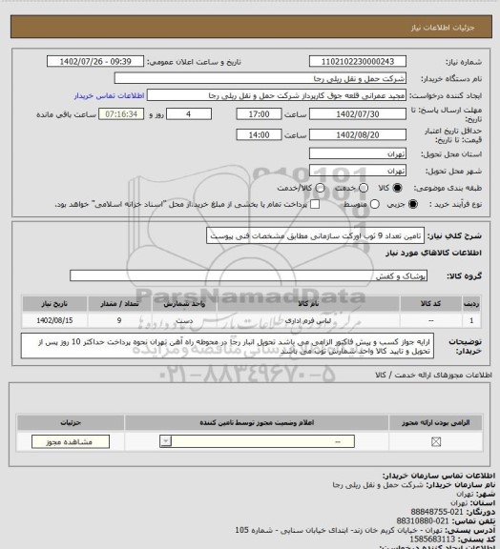Image resolution: width=500 pixels, height=549 pixels.
Task: Click the دست unit cell
Action: 184,320
